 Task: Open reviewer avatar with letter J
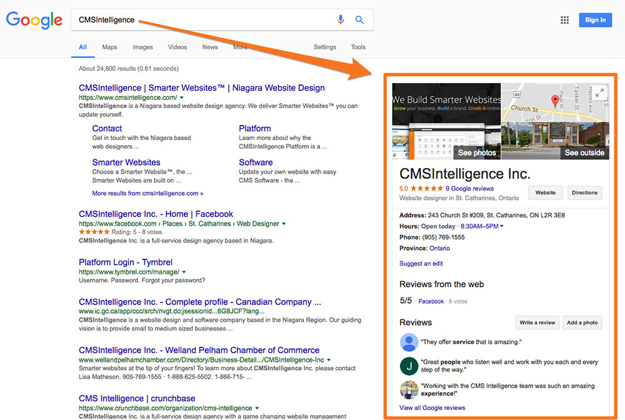(409, 366)
